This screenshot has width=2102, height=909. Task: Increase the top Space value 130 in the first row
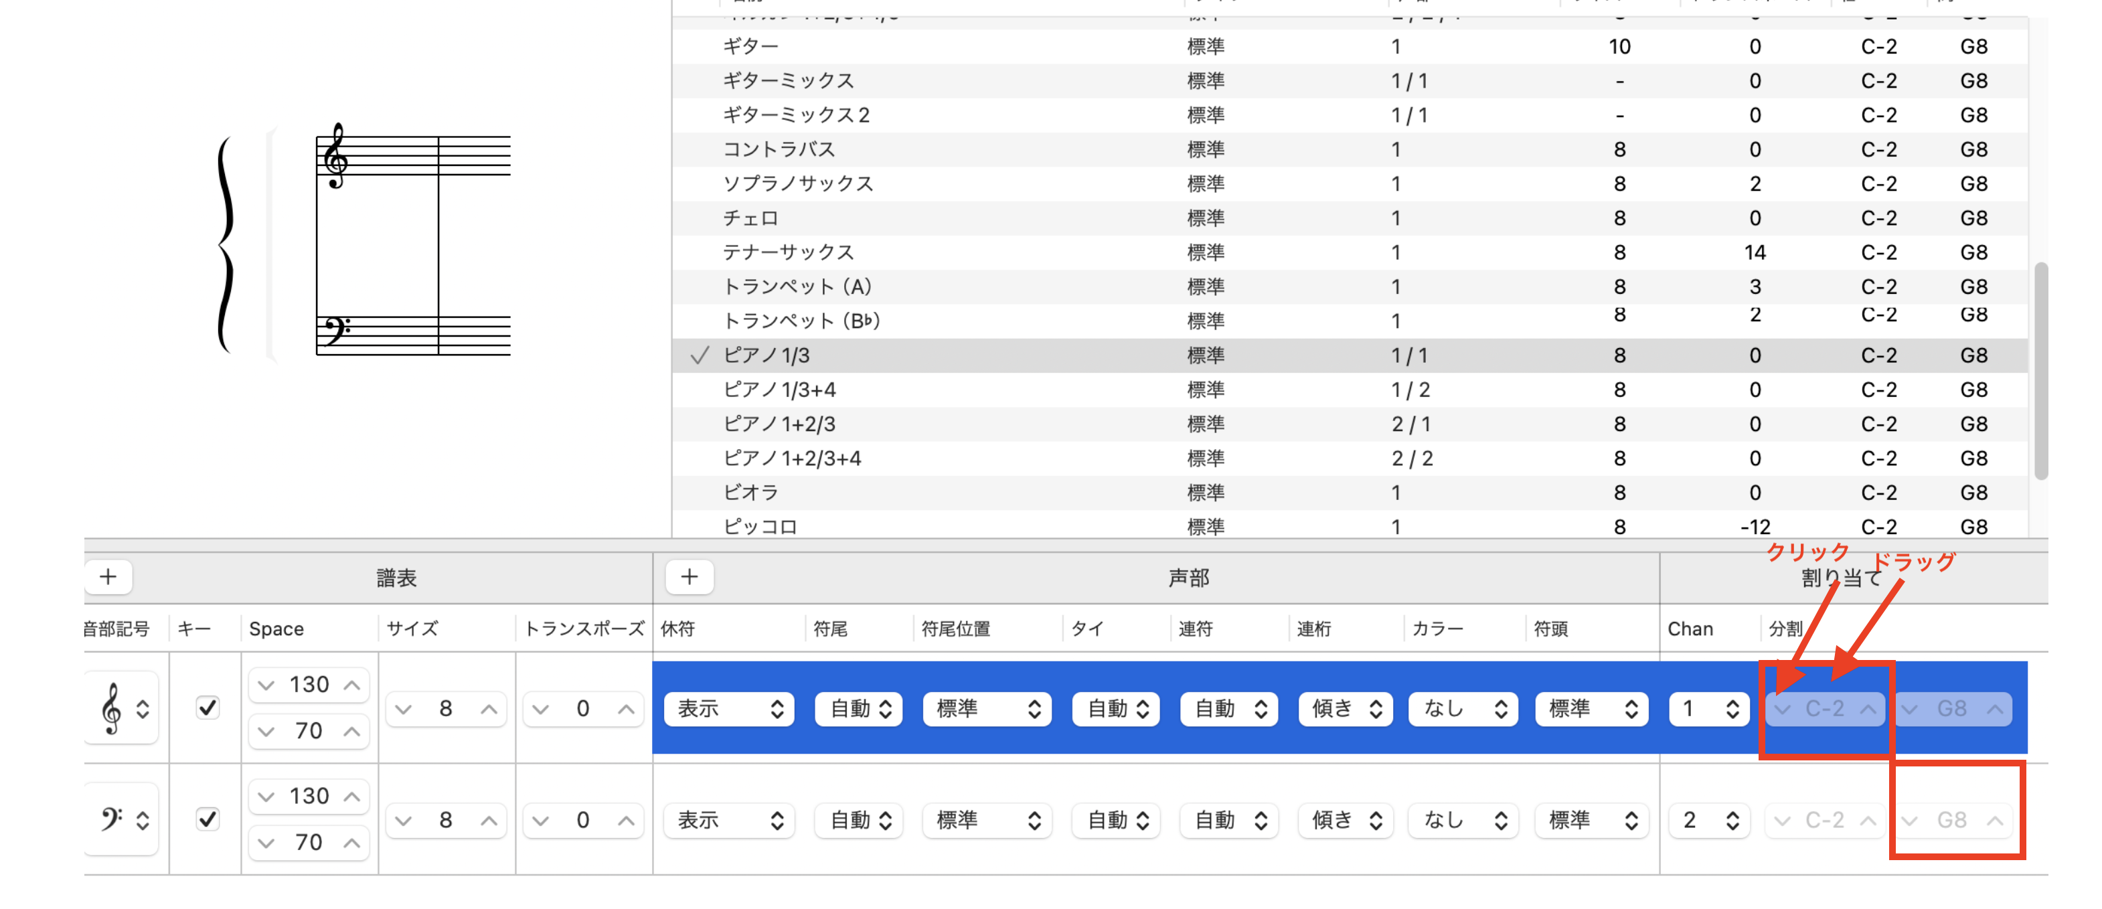click(351, 685)
